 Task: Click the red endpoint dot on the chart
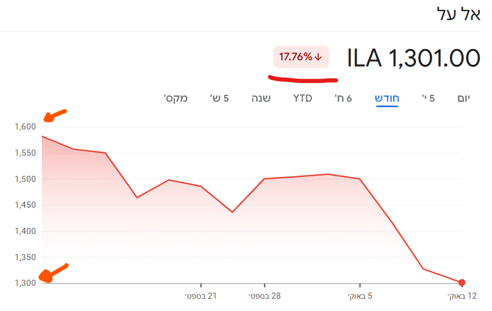[x=462, y=283]
